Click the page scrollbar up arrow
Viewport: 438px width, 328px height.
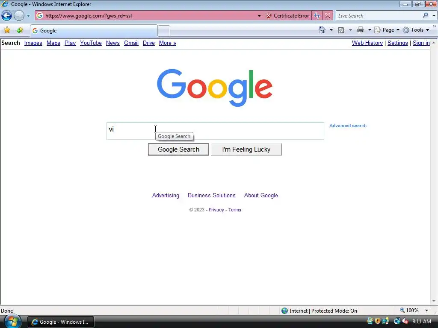pyautogui.click(x=434, y=43)
